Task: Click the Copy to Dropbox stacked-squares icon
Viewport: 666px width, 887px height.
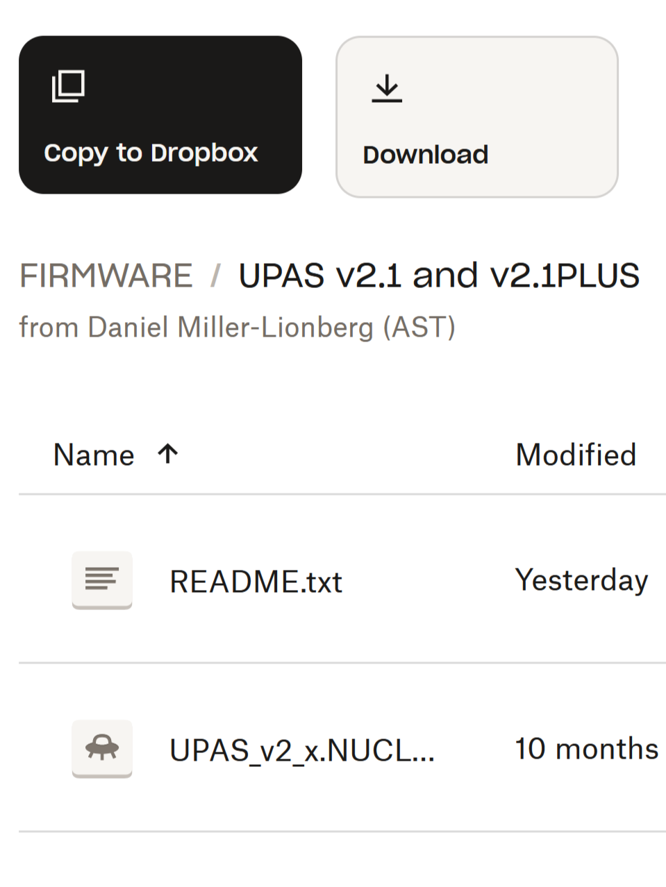Action: (x=68, y=87)
